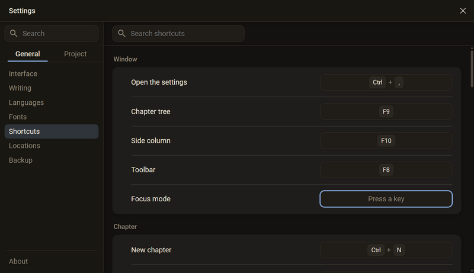The image size is (474, 273).
Task: Switch to the General tab
Action: (27, 54)
